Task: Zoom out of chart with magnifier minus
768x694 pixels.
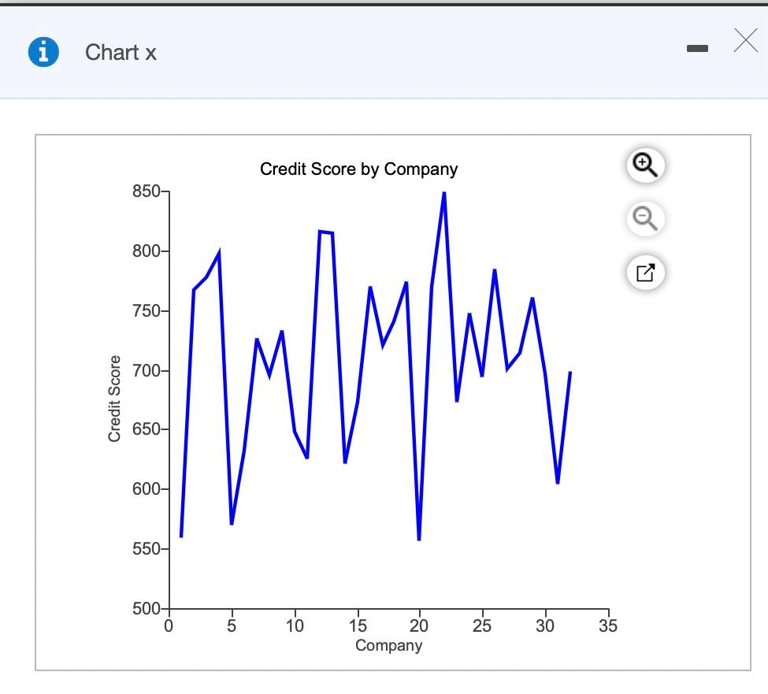Action: pos(644,219)
